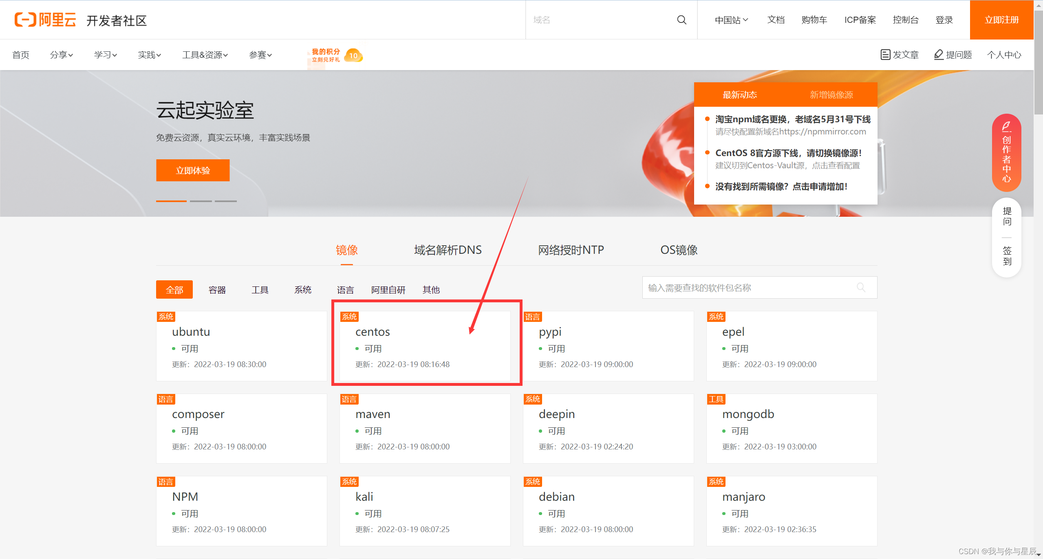Image resolution: width=1043 pixels, height=559 pixels.
Task: Click the Aliyun logo icon
Action: pos(25,20)
